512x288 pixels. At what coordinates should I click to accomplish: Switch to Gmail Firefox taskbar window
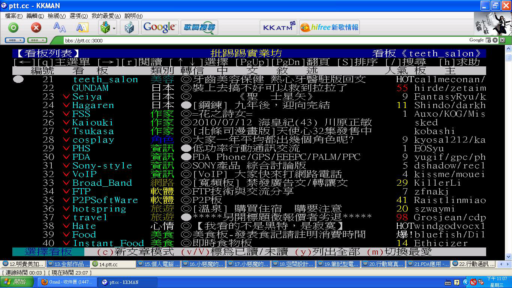67,282
